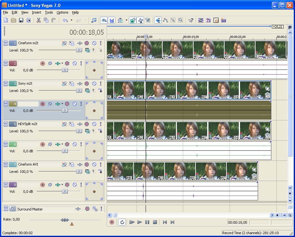Viewport: 295px width, 237px height.
Task: Open compositing mode menu on HDVSplit m2t
Action: (x=87, y=131)
